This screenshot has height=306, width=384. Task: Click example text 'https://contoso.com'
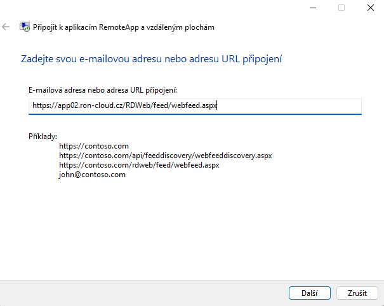coord(94,146)
